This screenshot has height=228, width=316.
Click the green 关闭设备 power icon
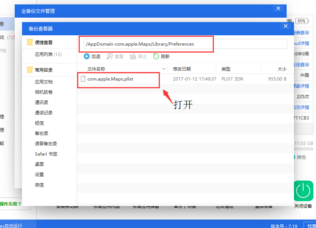click(303, 191)
